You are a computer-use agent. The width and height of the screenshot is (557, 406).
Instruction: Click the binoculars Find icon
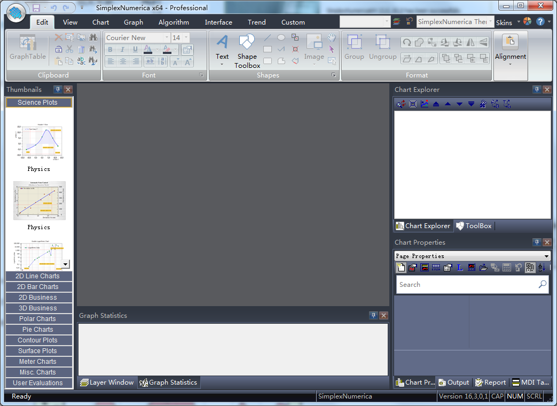93,37
